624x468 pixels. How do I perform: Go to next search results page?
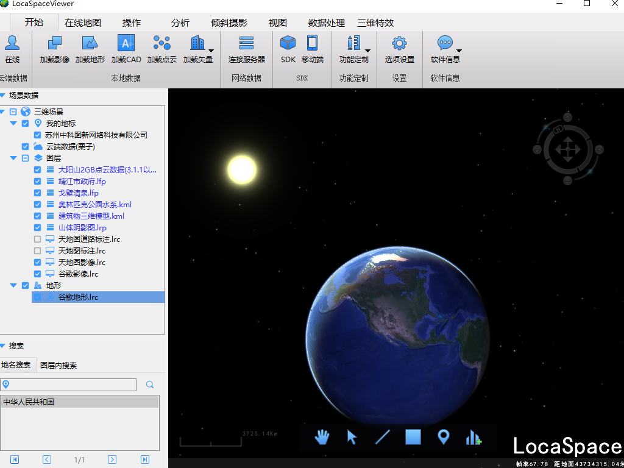pos(112,459)
